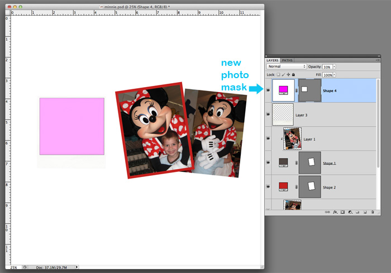Click the red-framed Minnie photo
Viewport: 391px width, 273px height.
tap(154, 131)
